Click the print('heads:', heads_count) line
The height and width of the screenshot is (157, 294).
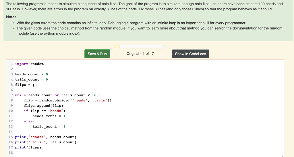tap(46, 137)
